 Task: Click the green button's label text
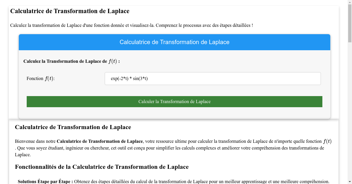[x=175, y=101]
